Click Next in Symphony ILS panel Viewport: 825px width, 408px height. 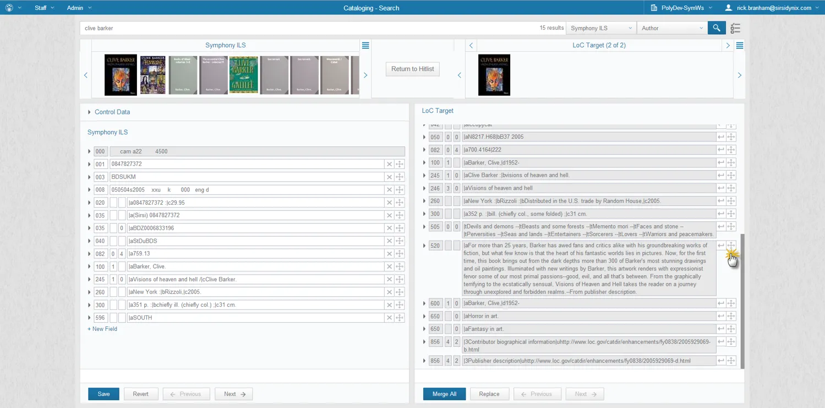[234, 394]
